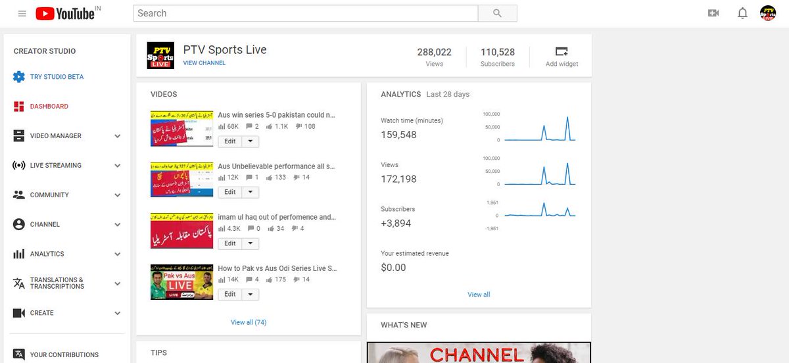
Task: Click comments icon on 'How to Pak vs Aus' video
Action: pyautogui.click(x=249, y=279)
